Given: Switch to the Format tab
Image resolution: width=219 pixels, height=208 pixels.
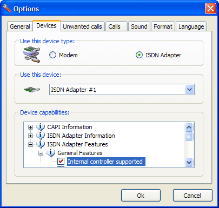Looking at the screenshot, I should (x=163, y=26).
